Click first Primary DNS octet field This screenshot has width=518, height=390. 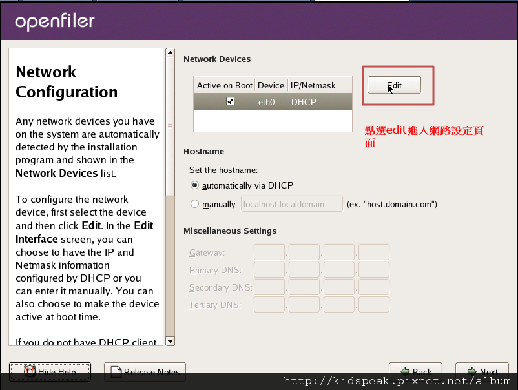[269, 270]
